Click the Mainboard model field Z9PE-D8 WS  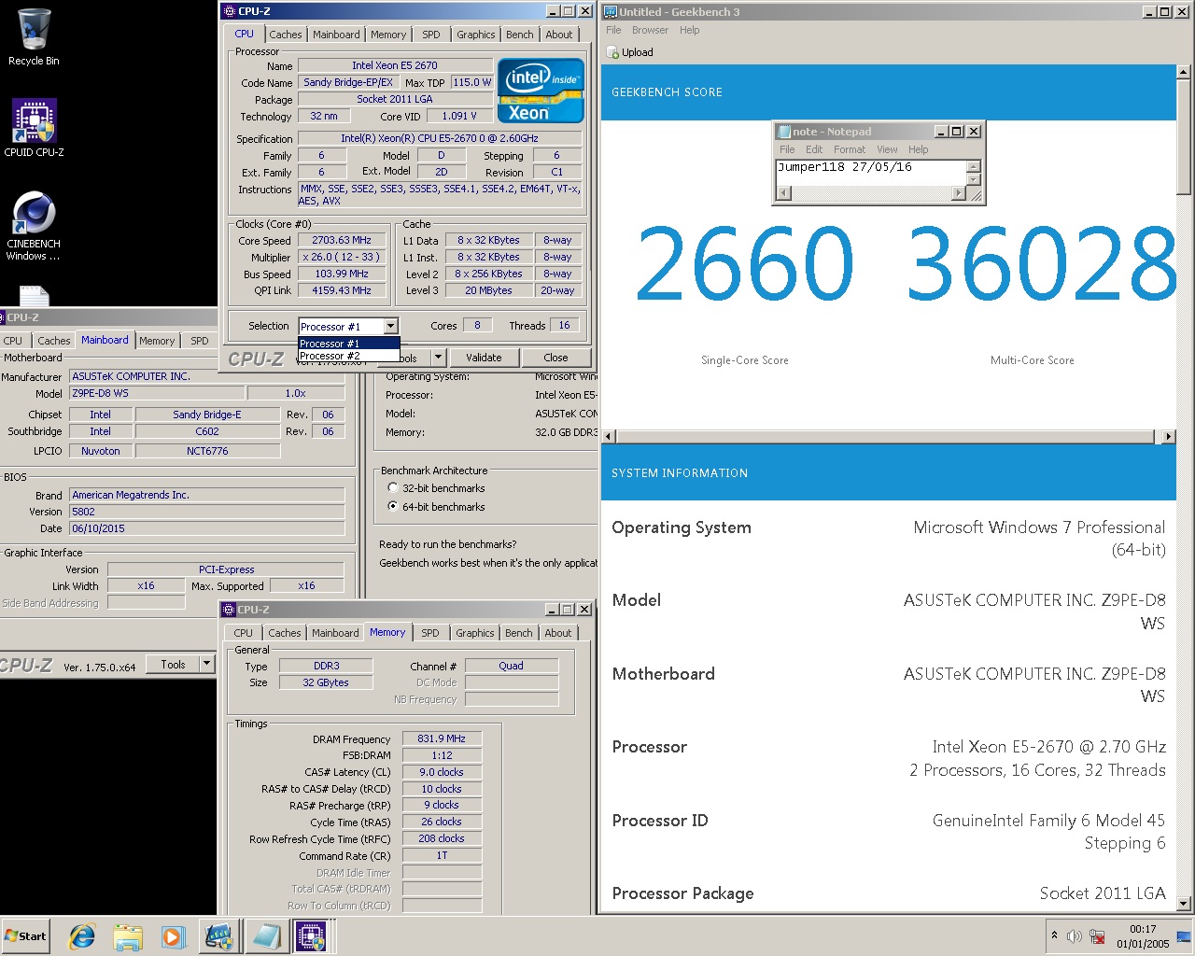(157, 393)
